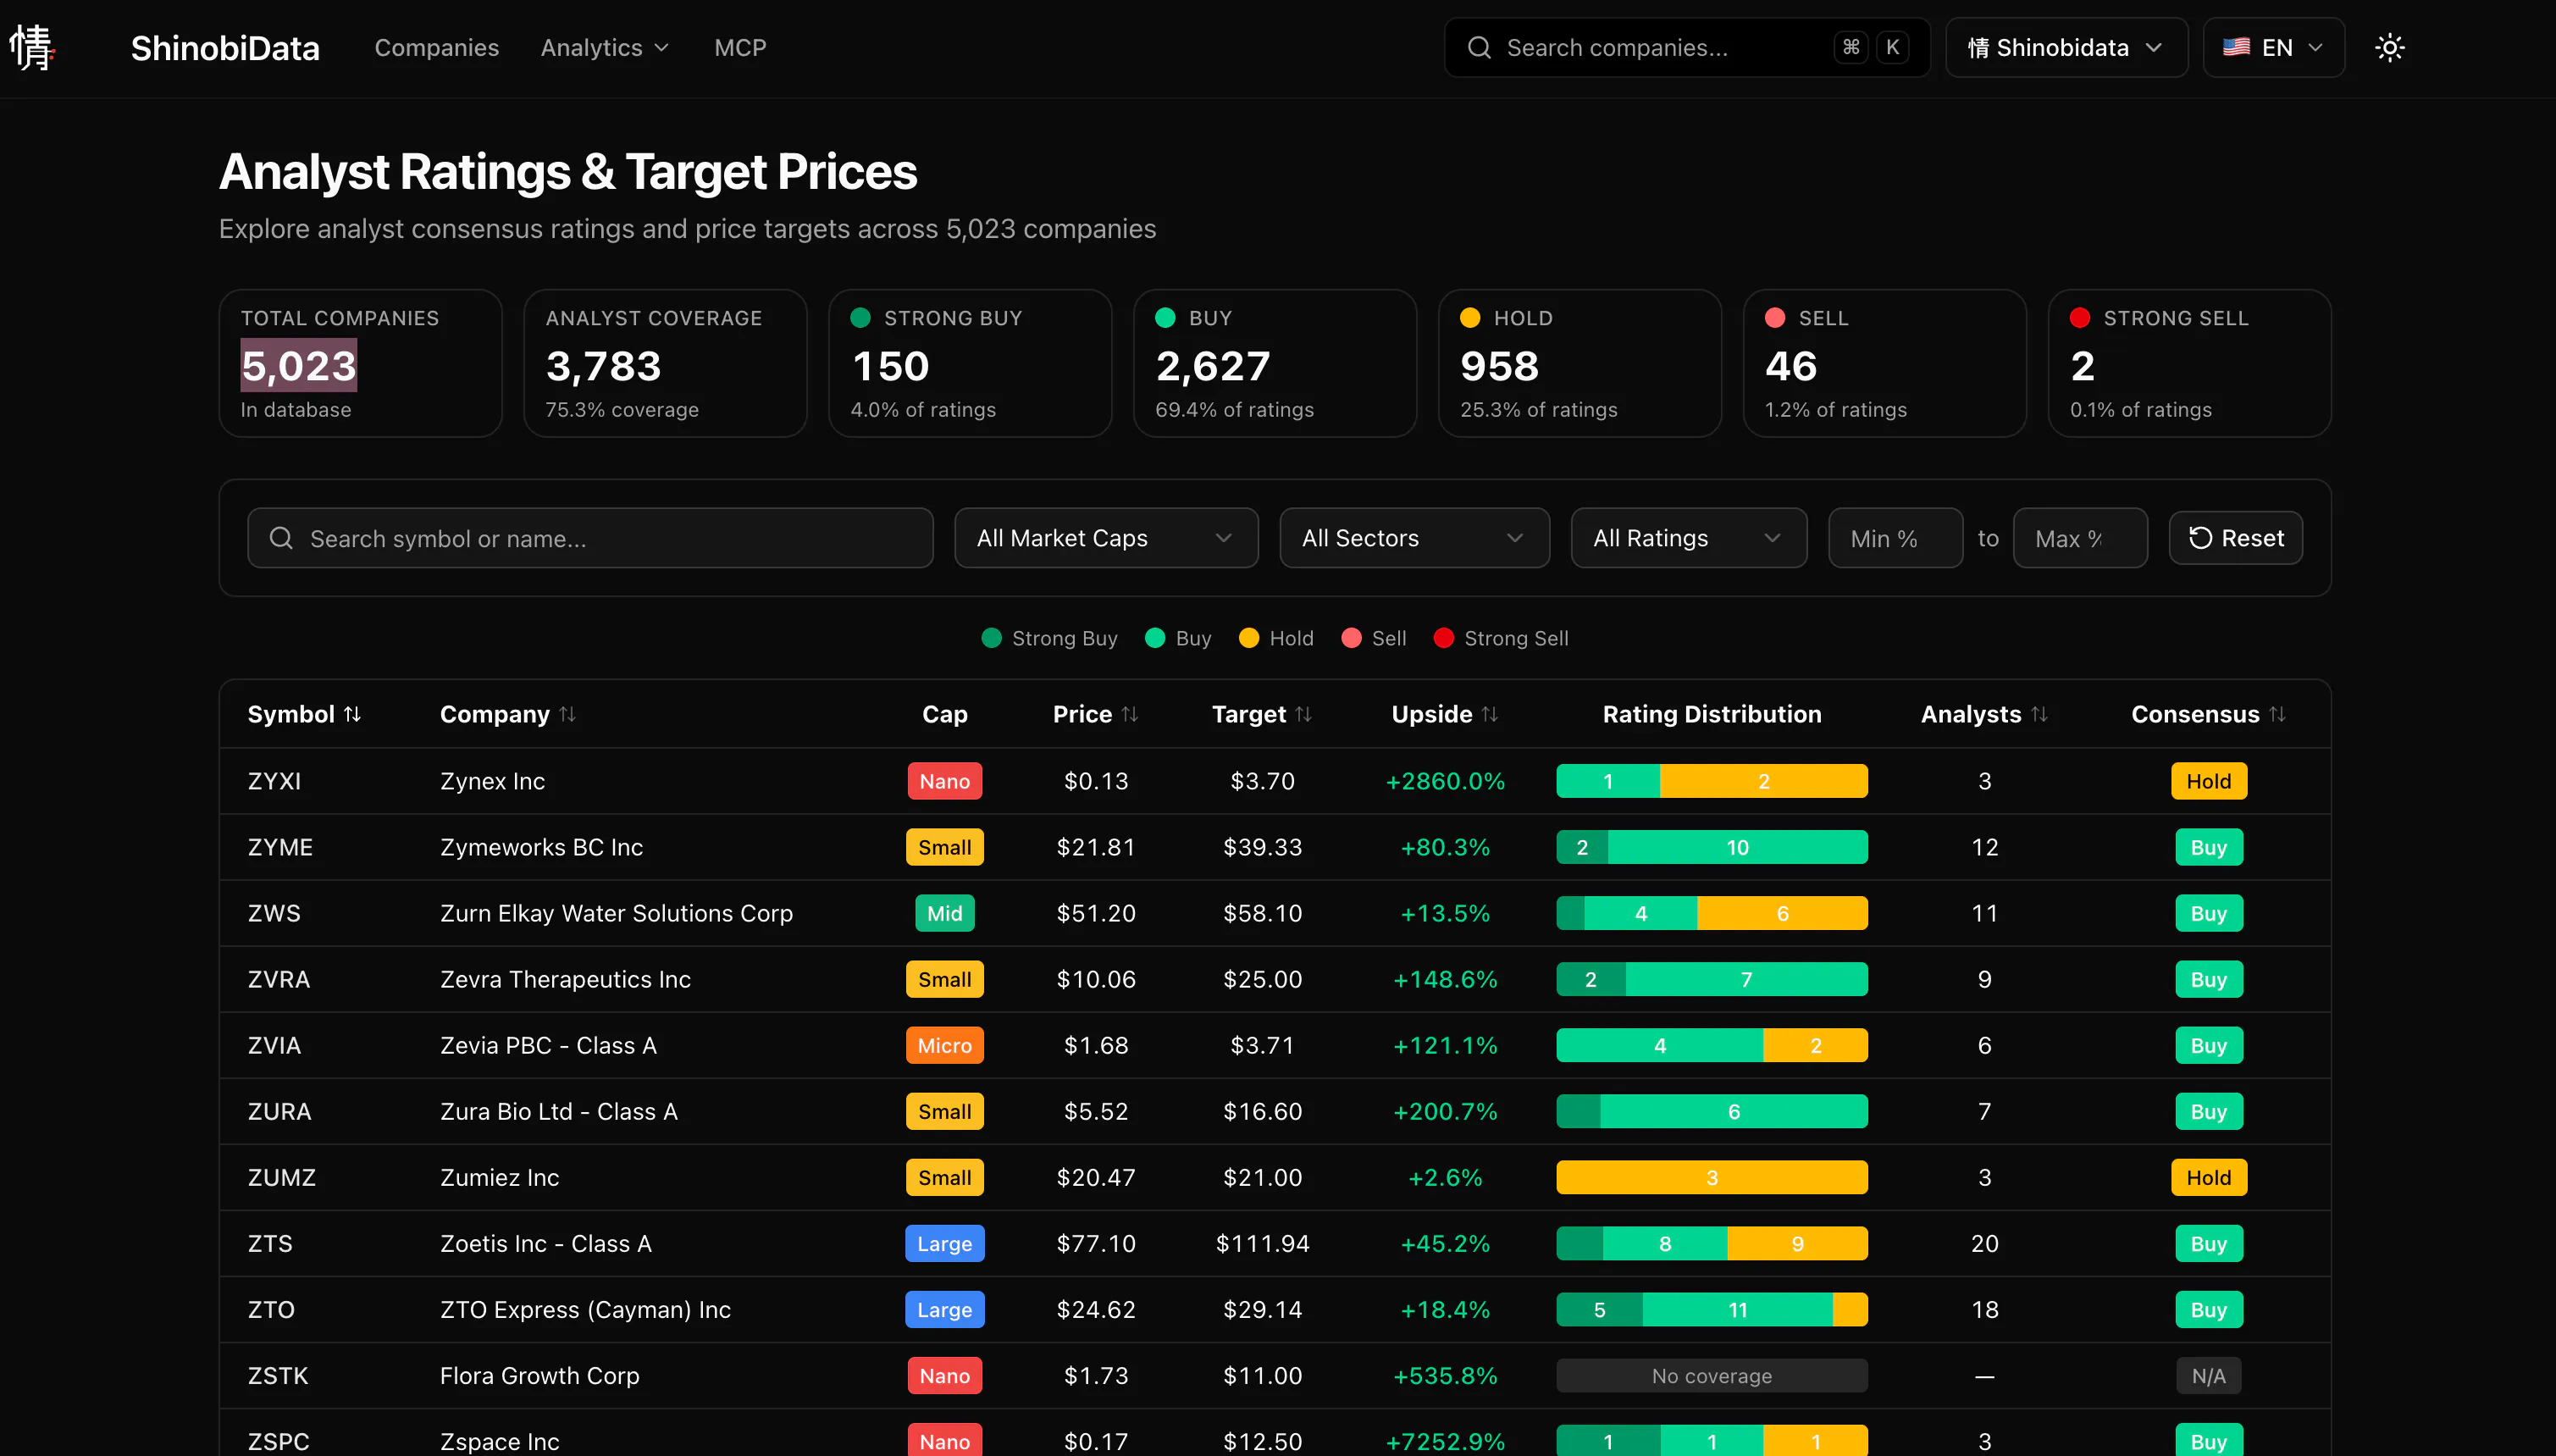2556x1456 pixels.
Task: Open the EN language dropdown
Action: (x=2273, y=47)
